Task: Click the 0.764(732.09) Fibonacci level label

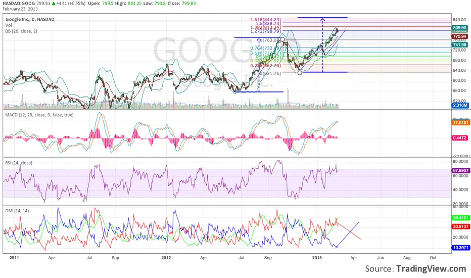Action: tap(265, 48)
